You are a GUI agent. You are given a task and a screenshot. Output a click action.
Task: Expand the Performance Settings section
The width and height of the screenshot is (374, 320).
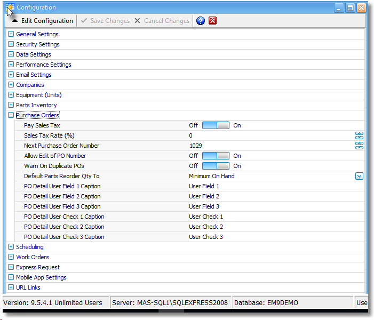pyautogui.click(x=11, y=65)
